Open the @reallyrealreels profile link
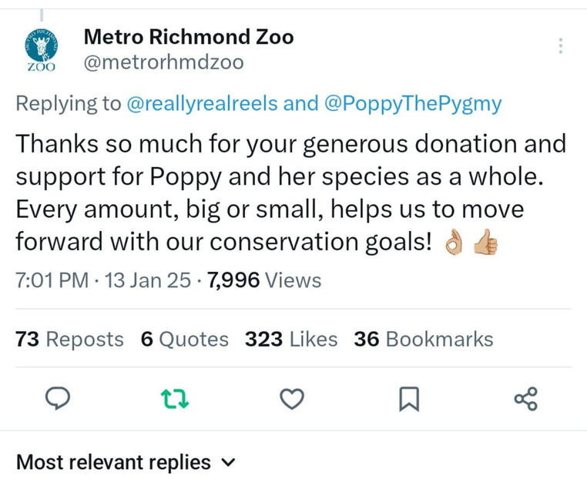 click(201, 104)
